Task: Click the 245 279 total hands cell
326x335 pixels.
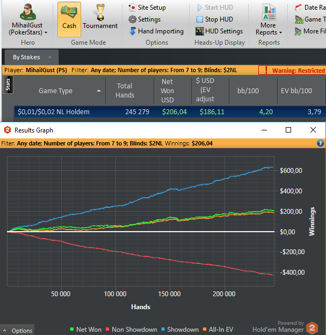Action: coord(137,111)
